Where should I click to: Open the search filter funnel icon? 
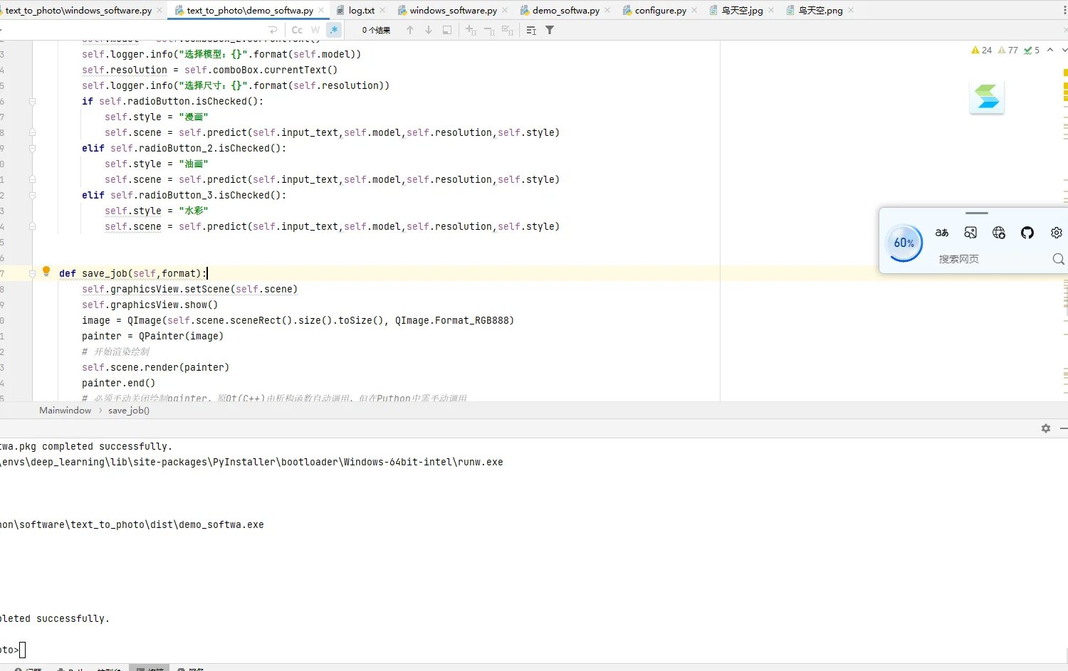tap(550, 30)
